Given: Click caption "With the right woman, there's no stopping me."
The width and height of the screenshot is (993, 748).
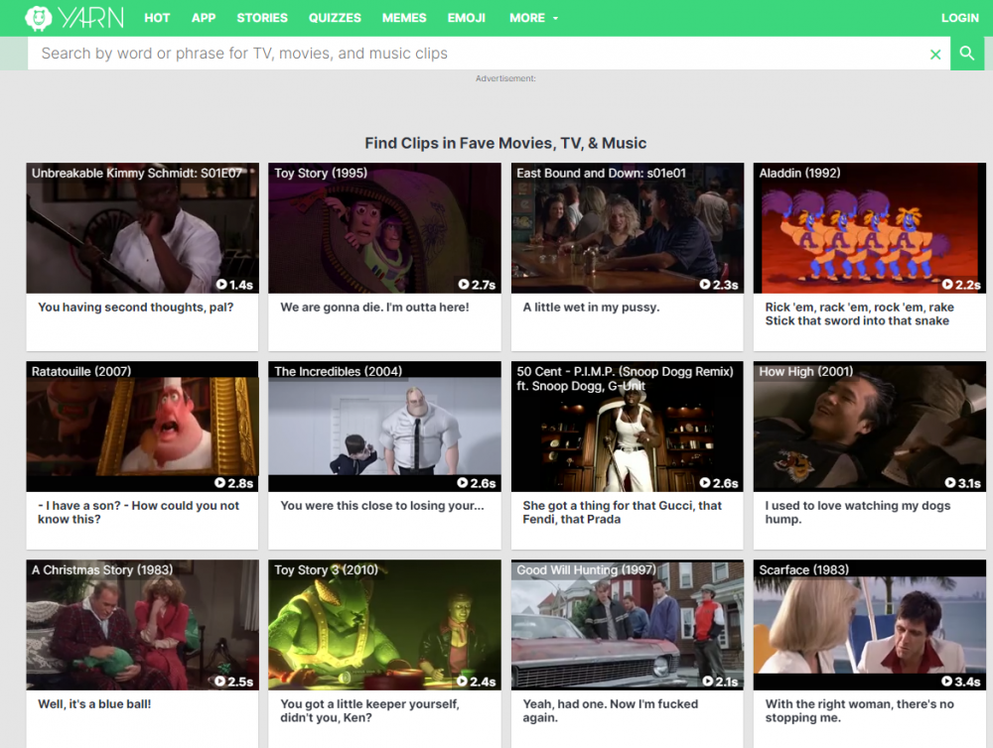Looking at the screenshot, I should (x=859, y=710).
